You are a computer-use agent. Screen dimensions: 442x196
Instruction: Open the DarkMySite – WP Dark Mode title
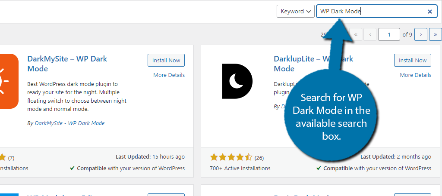[67, 64]
